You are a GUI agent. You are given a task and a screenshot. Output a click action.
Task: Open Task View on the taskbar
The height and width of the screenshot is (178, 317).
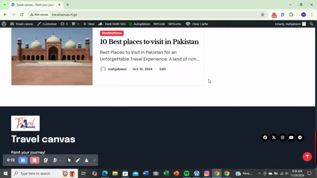click(x=83, y=173)
